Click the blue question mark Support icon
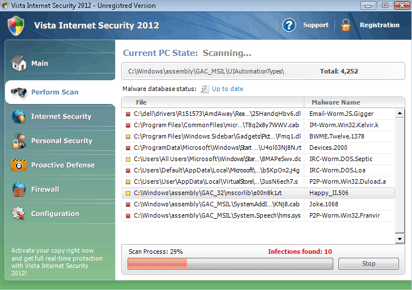412x290 pixels. coord(290,25)
